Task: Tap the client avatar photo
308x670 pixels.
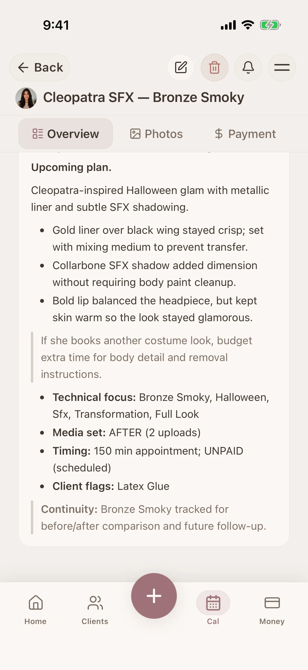Action: pos(26,98)
